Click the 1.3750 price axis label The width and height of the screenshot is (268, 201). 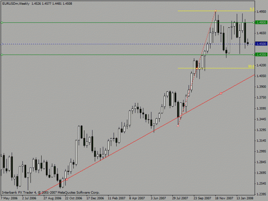coord(262,98)
